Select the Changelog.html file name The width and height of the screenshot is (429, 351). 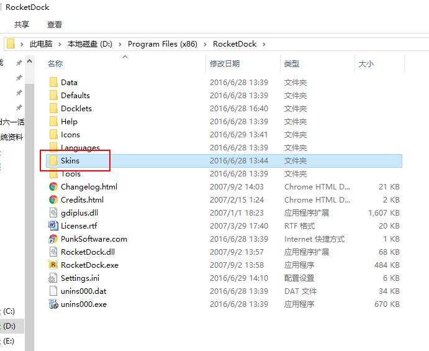click(x=89, y=187)
